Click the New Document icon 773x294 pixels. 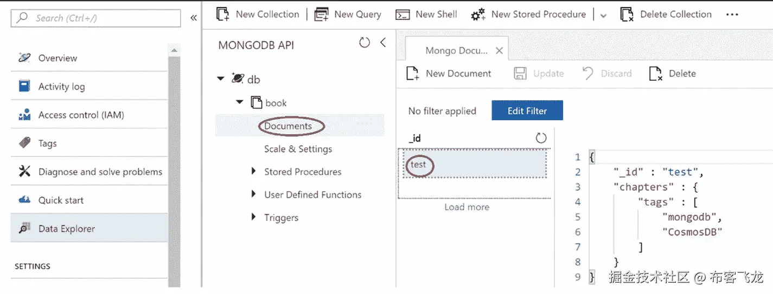click(413, 74)
